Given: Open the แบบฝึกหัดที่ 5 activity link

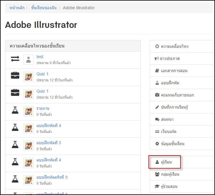Looking at the screenshot, I should click(49, 143).
